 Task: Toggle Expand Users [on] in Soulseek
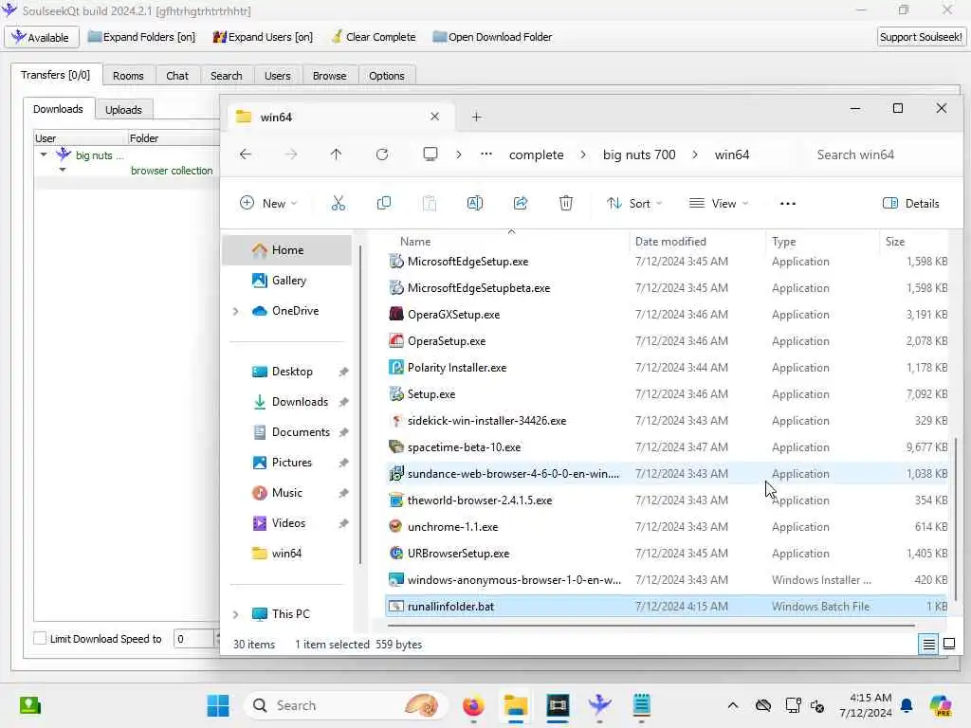264,37
